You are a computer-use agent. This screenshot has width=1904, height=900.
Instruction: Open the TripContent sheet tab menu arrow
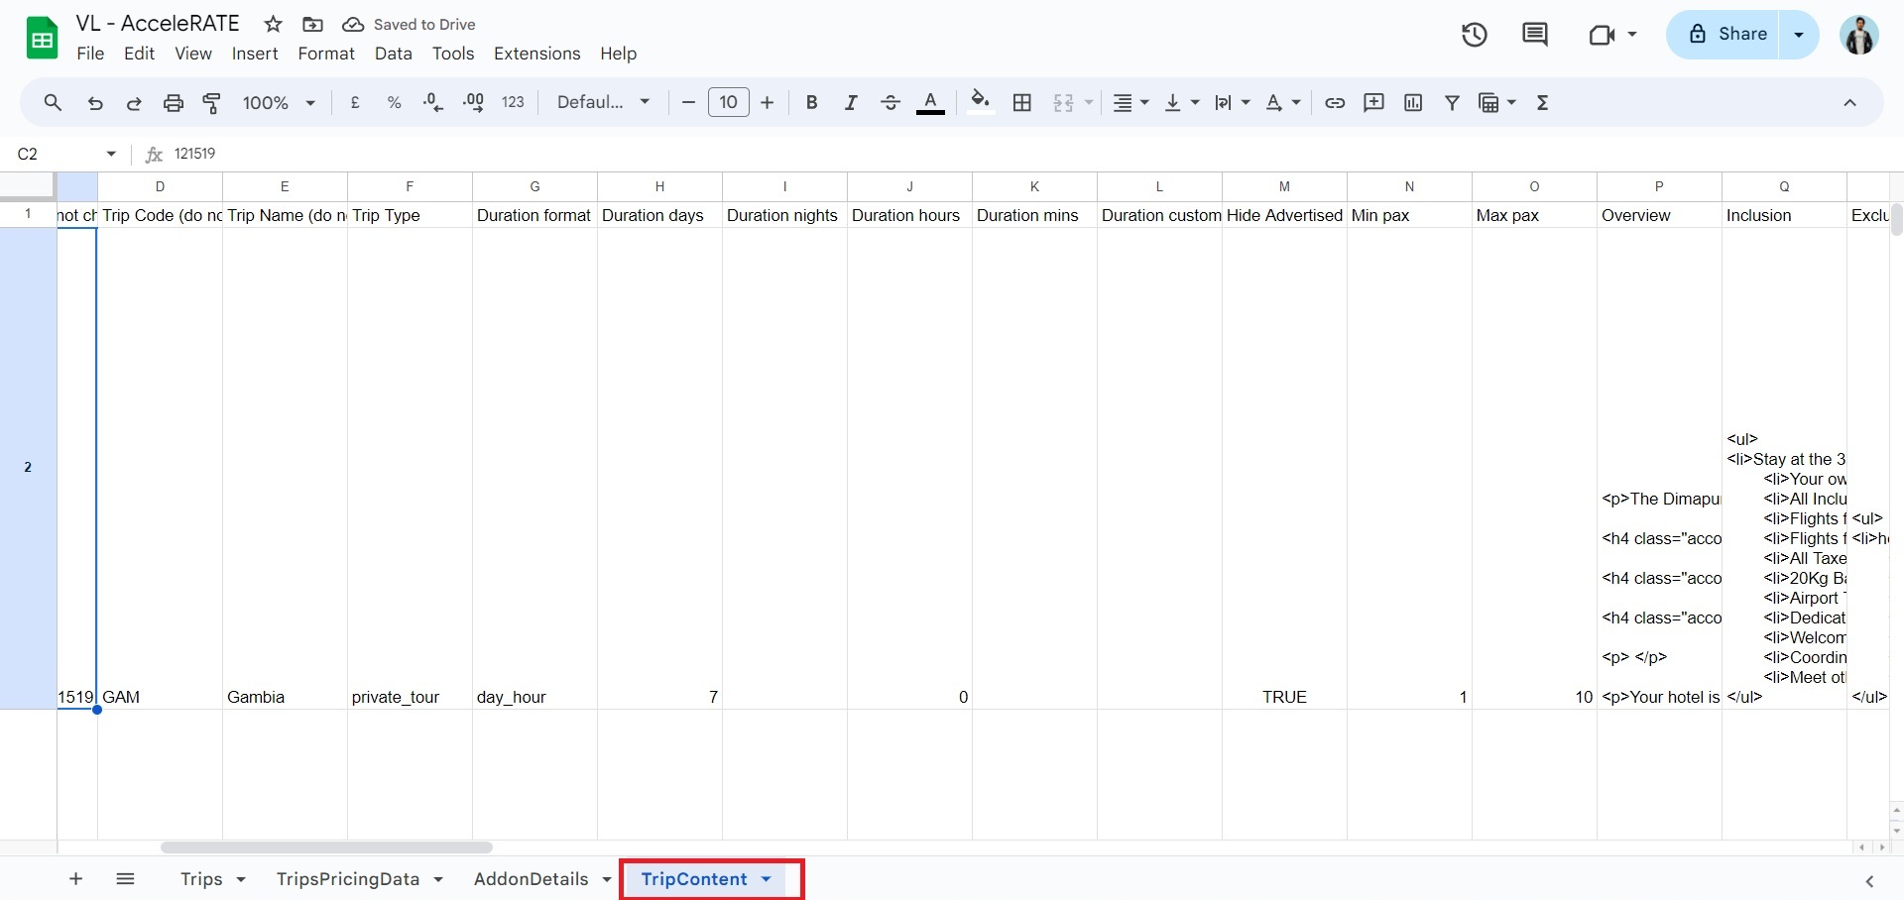[x=767, y=879]
